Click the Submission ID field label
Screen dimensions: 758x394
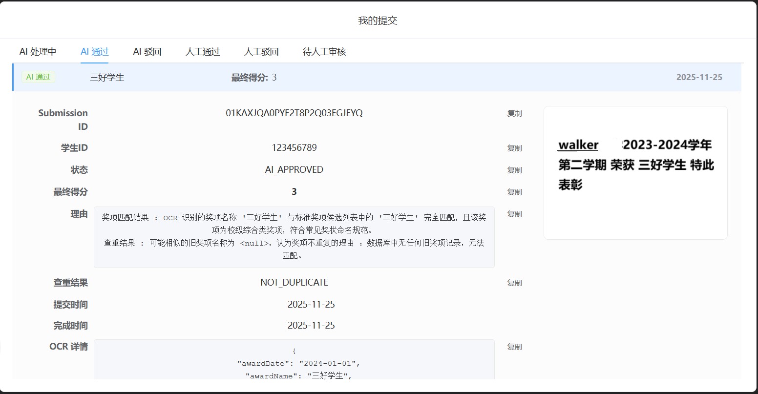coord(63,120)
